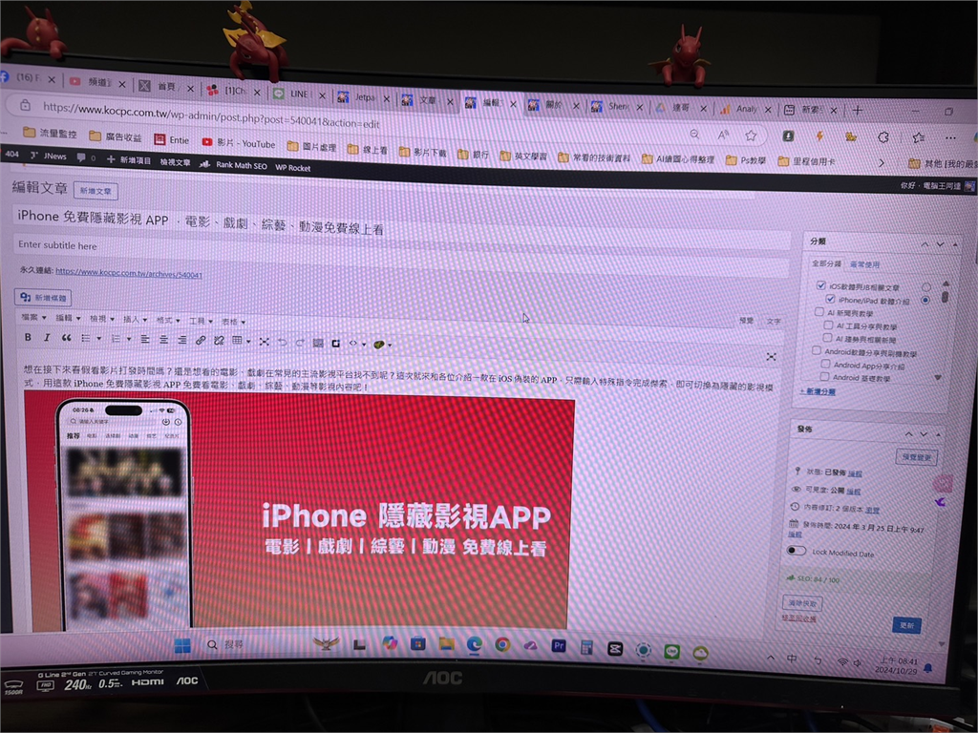978x733 pixels.
Task: Click the insert link chain icon
Action: point(201,341)
